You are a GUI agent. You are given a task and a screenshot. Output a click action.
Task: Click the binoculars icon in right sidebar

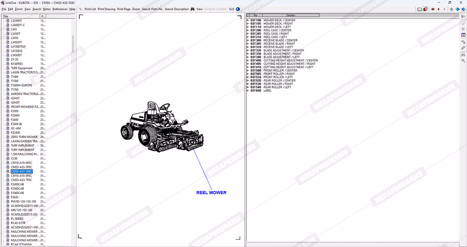coord(463,55)
